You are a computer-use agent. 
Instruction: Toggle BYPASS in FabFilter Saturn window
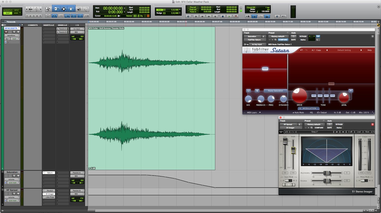pos(303,36)
